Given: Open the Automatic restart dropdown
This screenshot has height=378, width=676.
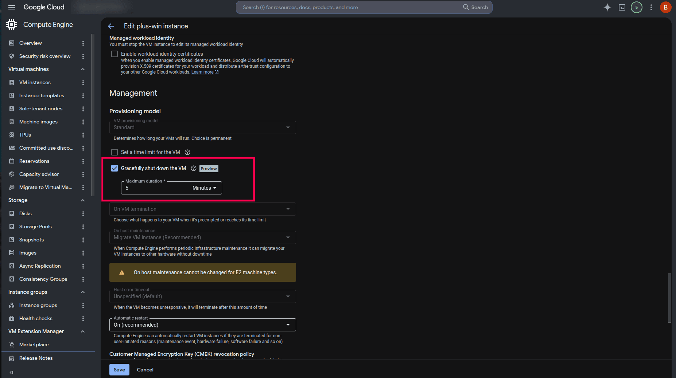Looking at the screenshot, I should click(x=203, y=325).
